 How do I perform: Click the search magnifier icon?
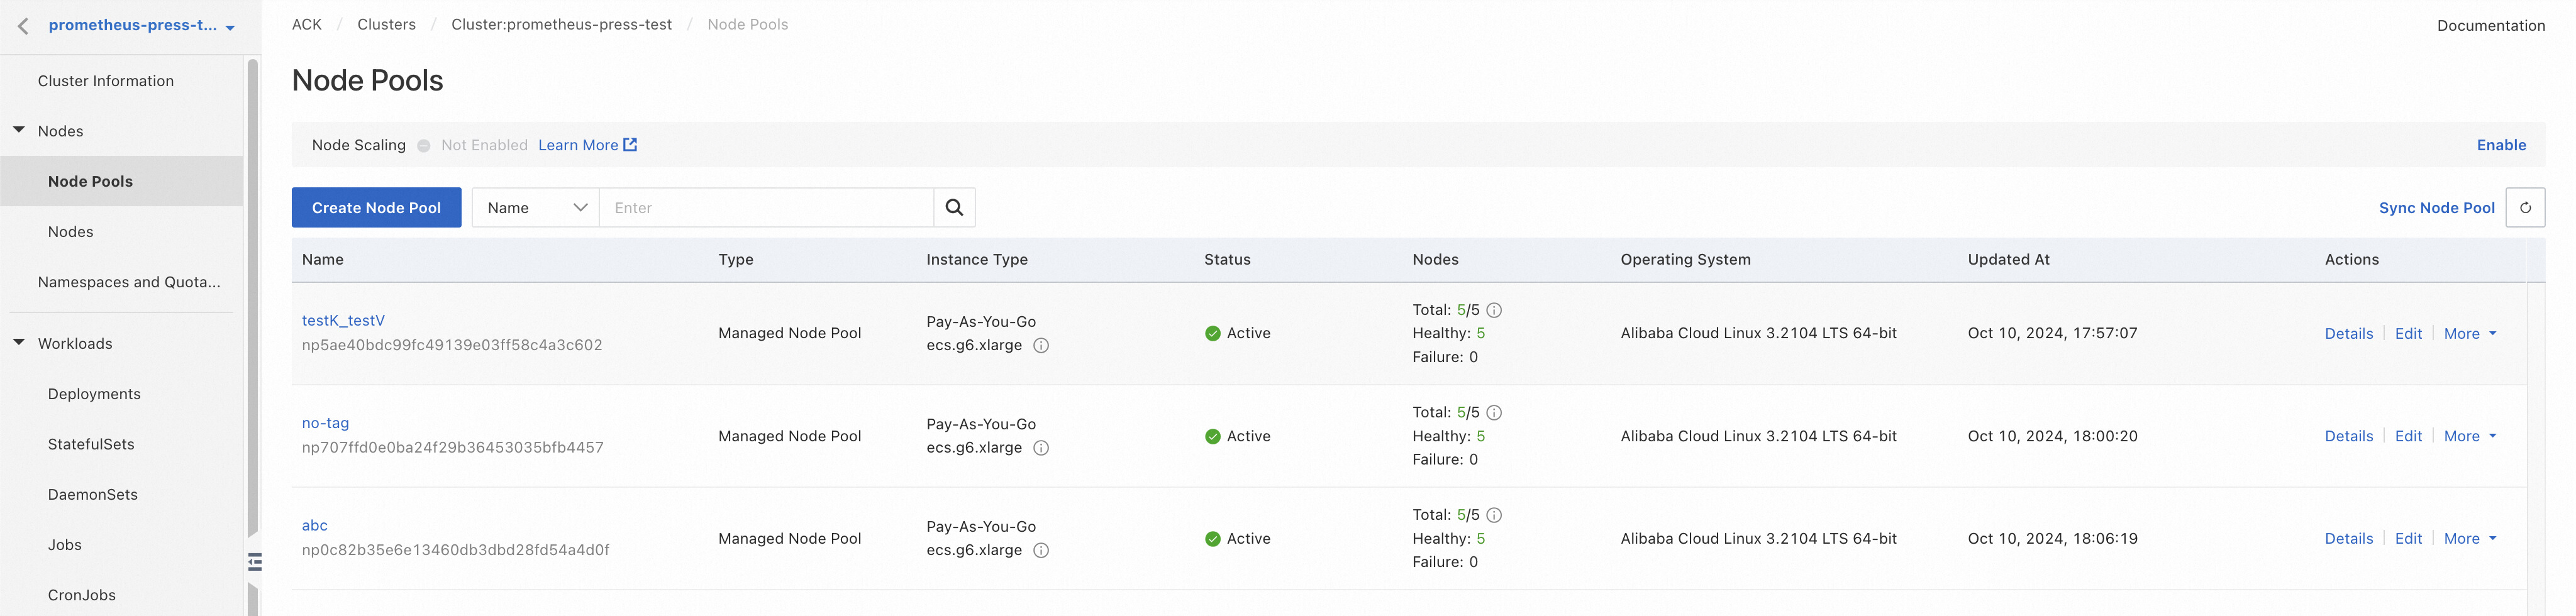(954, 207)
